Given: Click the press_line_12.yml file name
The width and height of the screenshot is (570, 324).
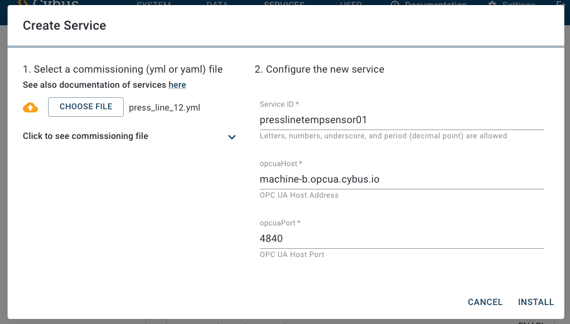Looking at the screenshot, I should tap(164, 107).
